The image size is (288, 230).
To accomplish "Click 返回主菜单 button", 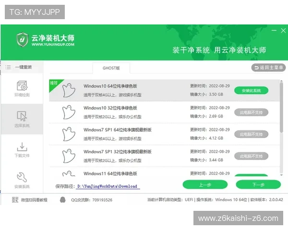I will pos(268,68).
